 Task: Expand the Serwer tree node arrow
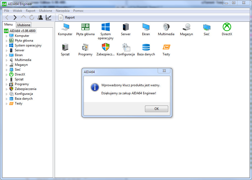6,50
